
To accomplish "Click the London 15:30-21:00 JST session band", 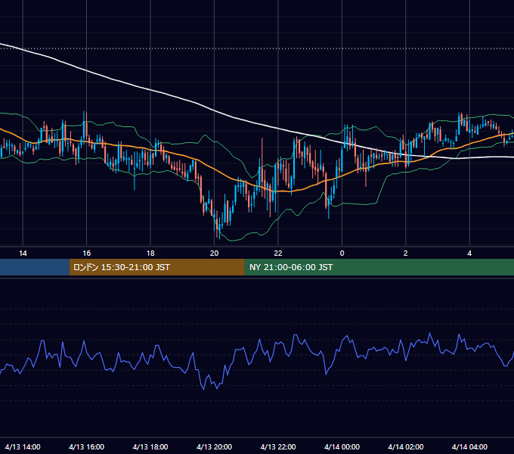I will [x=157, y=267].
